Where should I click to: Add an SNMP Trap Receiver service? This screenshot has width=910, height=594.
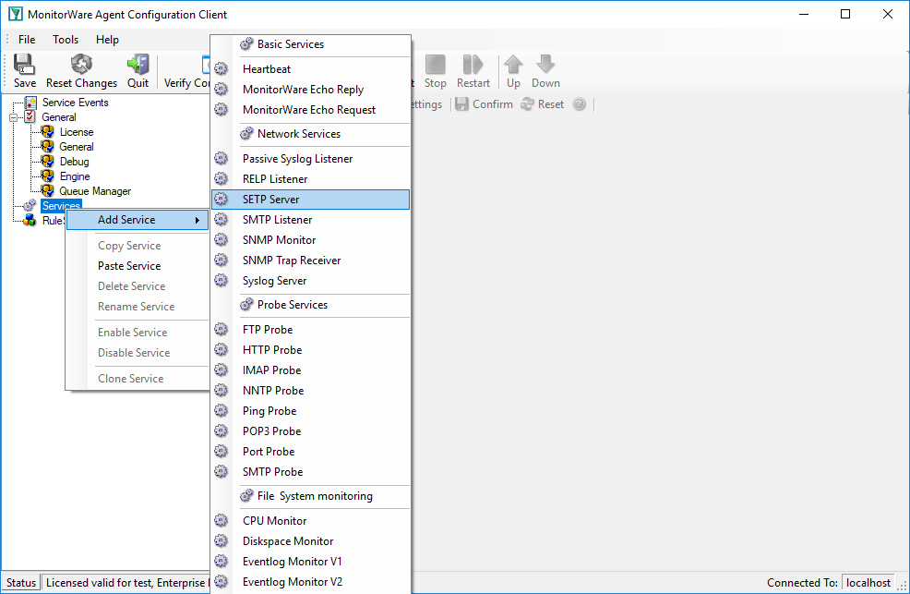311,261
